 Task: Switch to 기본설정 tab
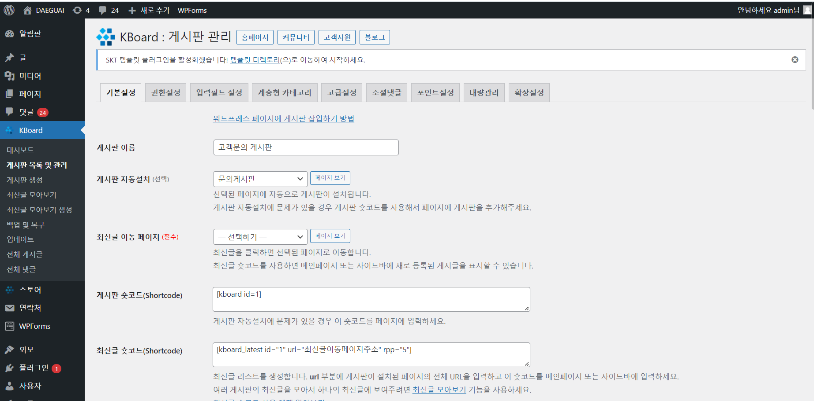coord(120,93)
